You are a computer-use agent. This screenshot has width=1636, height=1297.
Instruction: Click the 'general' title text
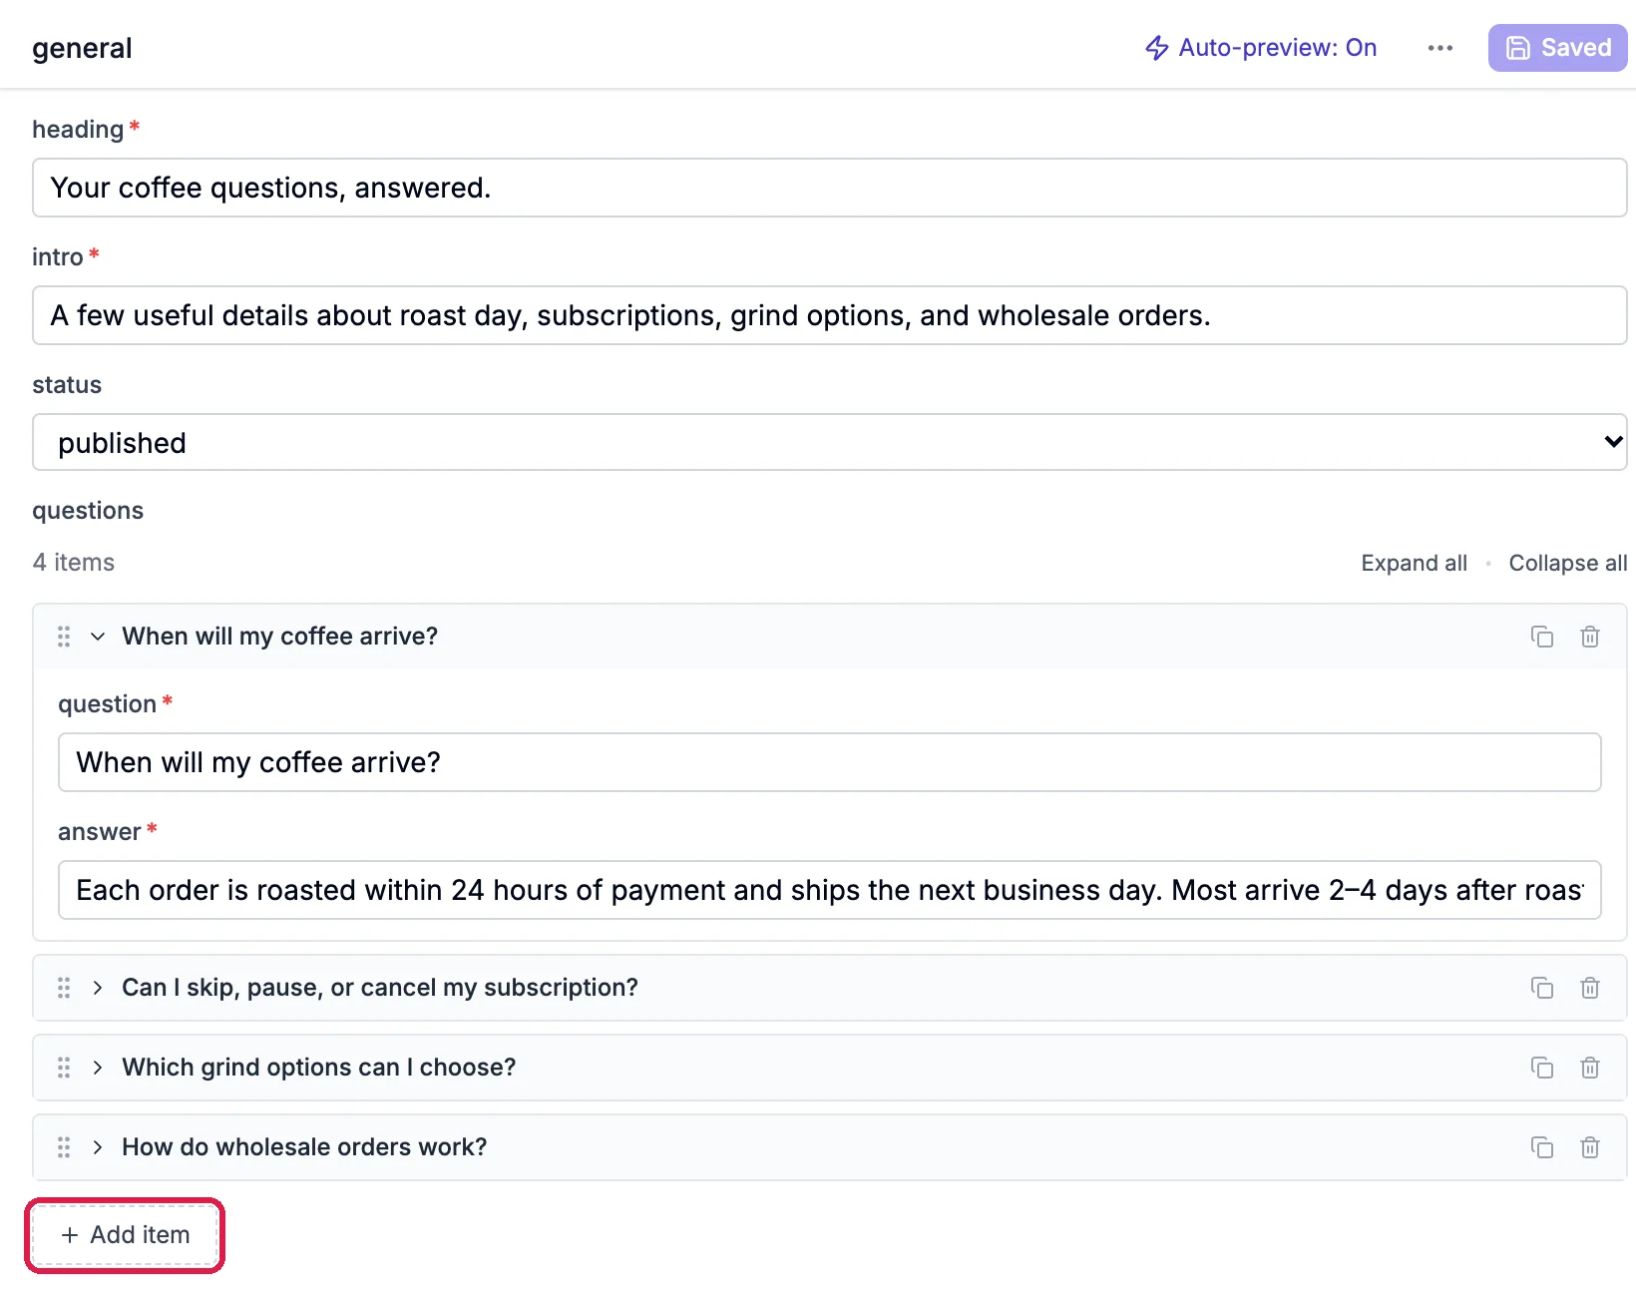[82, 48]
